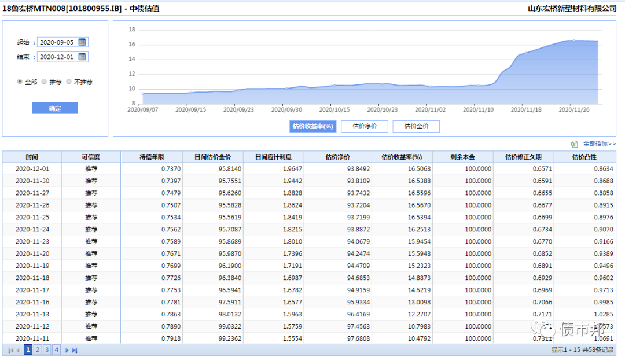Go to the previous page arrow

[17, 350]
